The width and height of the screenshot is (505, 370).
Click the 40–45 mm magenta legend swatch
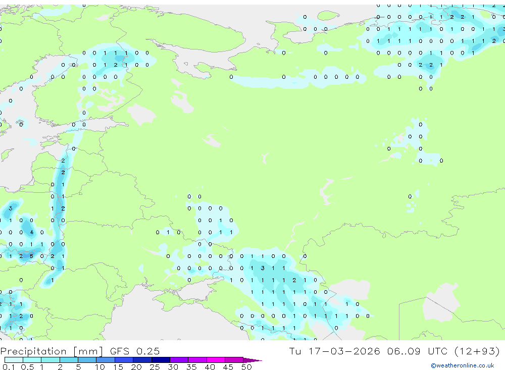click(x=216, y=360)
